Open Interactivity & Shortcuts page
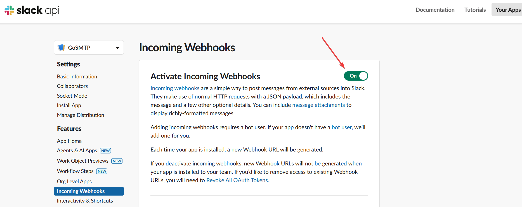 (x=85, y=201)
